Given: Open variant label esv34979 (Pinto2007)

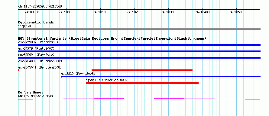Looking at the screenshot, I should [x=36, y=48].
